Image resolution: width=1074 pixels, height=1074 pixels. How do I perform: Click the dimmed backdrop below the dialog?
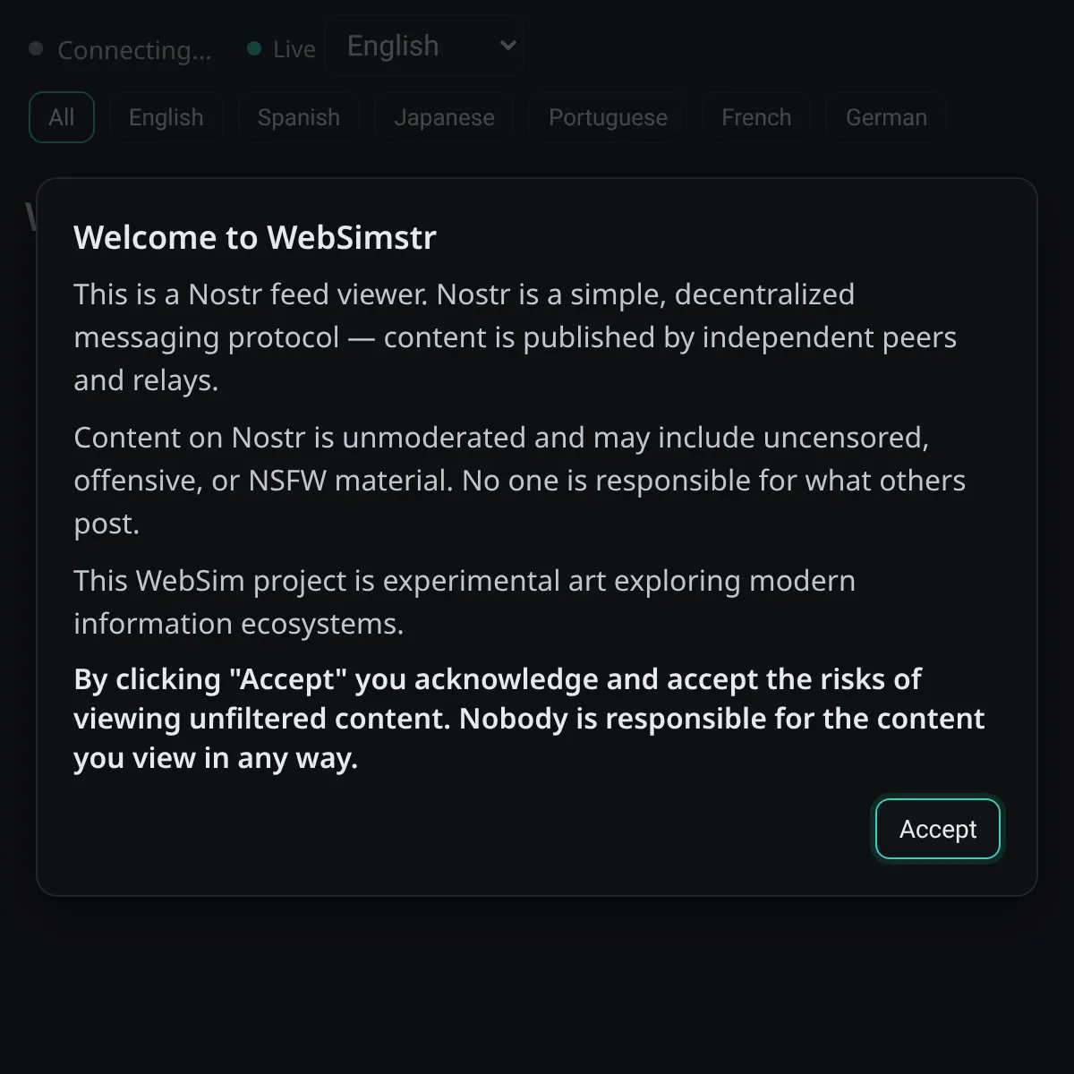tap(537, 984)
